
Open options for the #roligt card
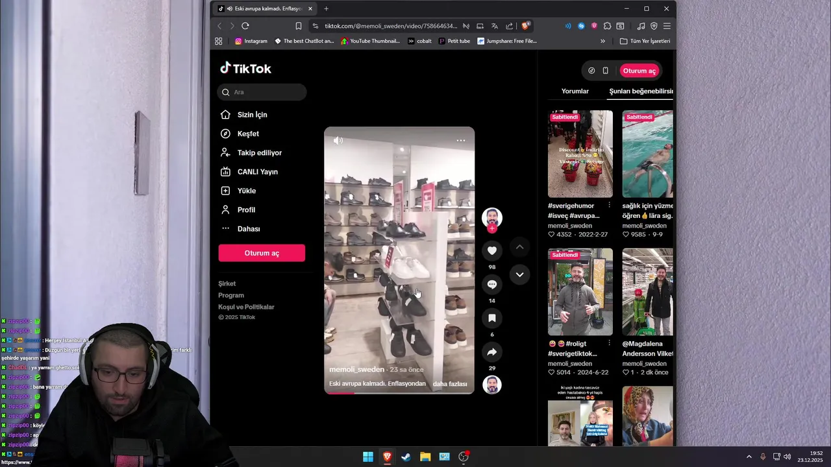608,343
